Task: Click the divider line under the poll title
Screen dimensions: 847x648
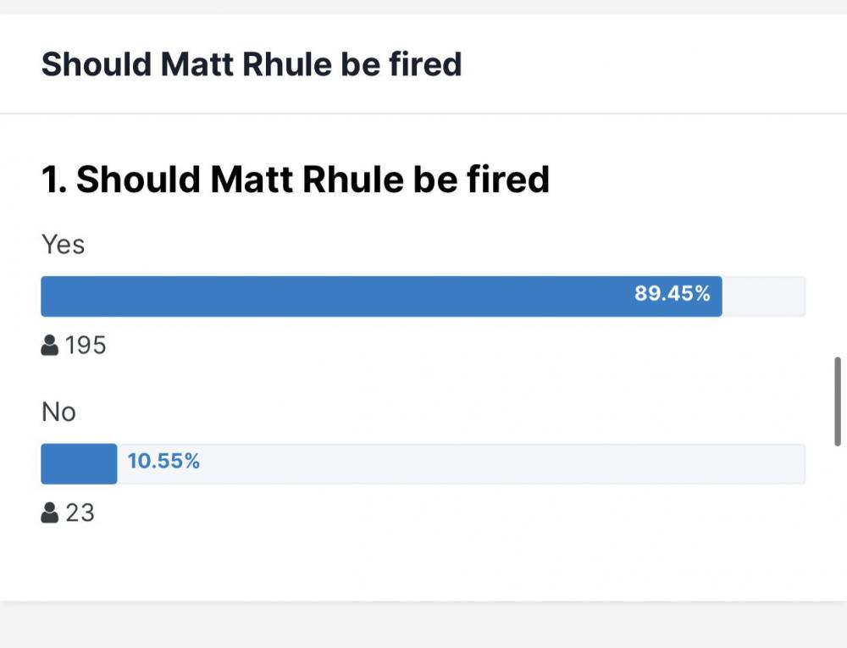Action: (x=423, y=113)
